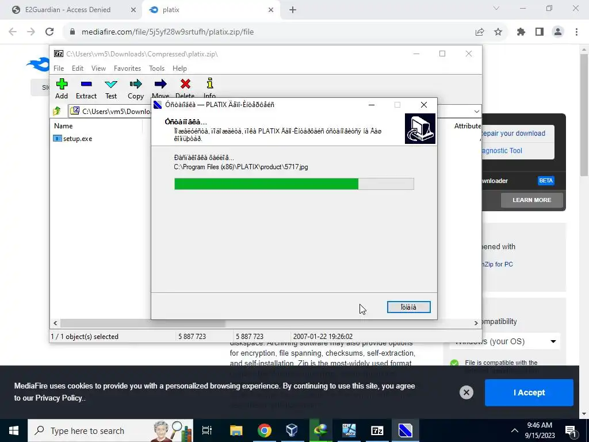Click the up-folder icon beside the path bar
589x442 pixels.
pyautogui.click(x=57, y=111)
